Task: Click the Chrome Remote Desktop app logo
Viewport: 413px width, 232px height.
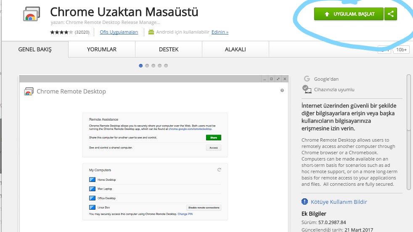Action: 32,14
